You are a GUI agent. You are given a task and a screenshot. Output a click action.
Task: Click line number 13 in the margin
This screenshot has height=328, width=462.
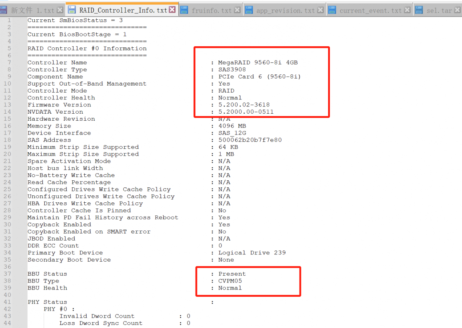tap(8, 105)
